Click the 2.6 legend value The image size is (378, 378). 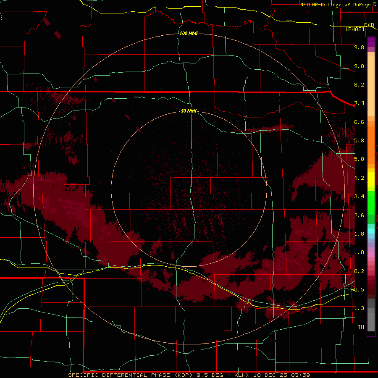coord(359,215)
